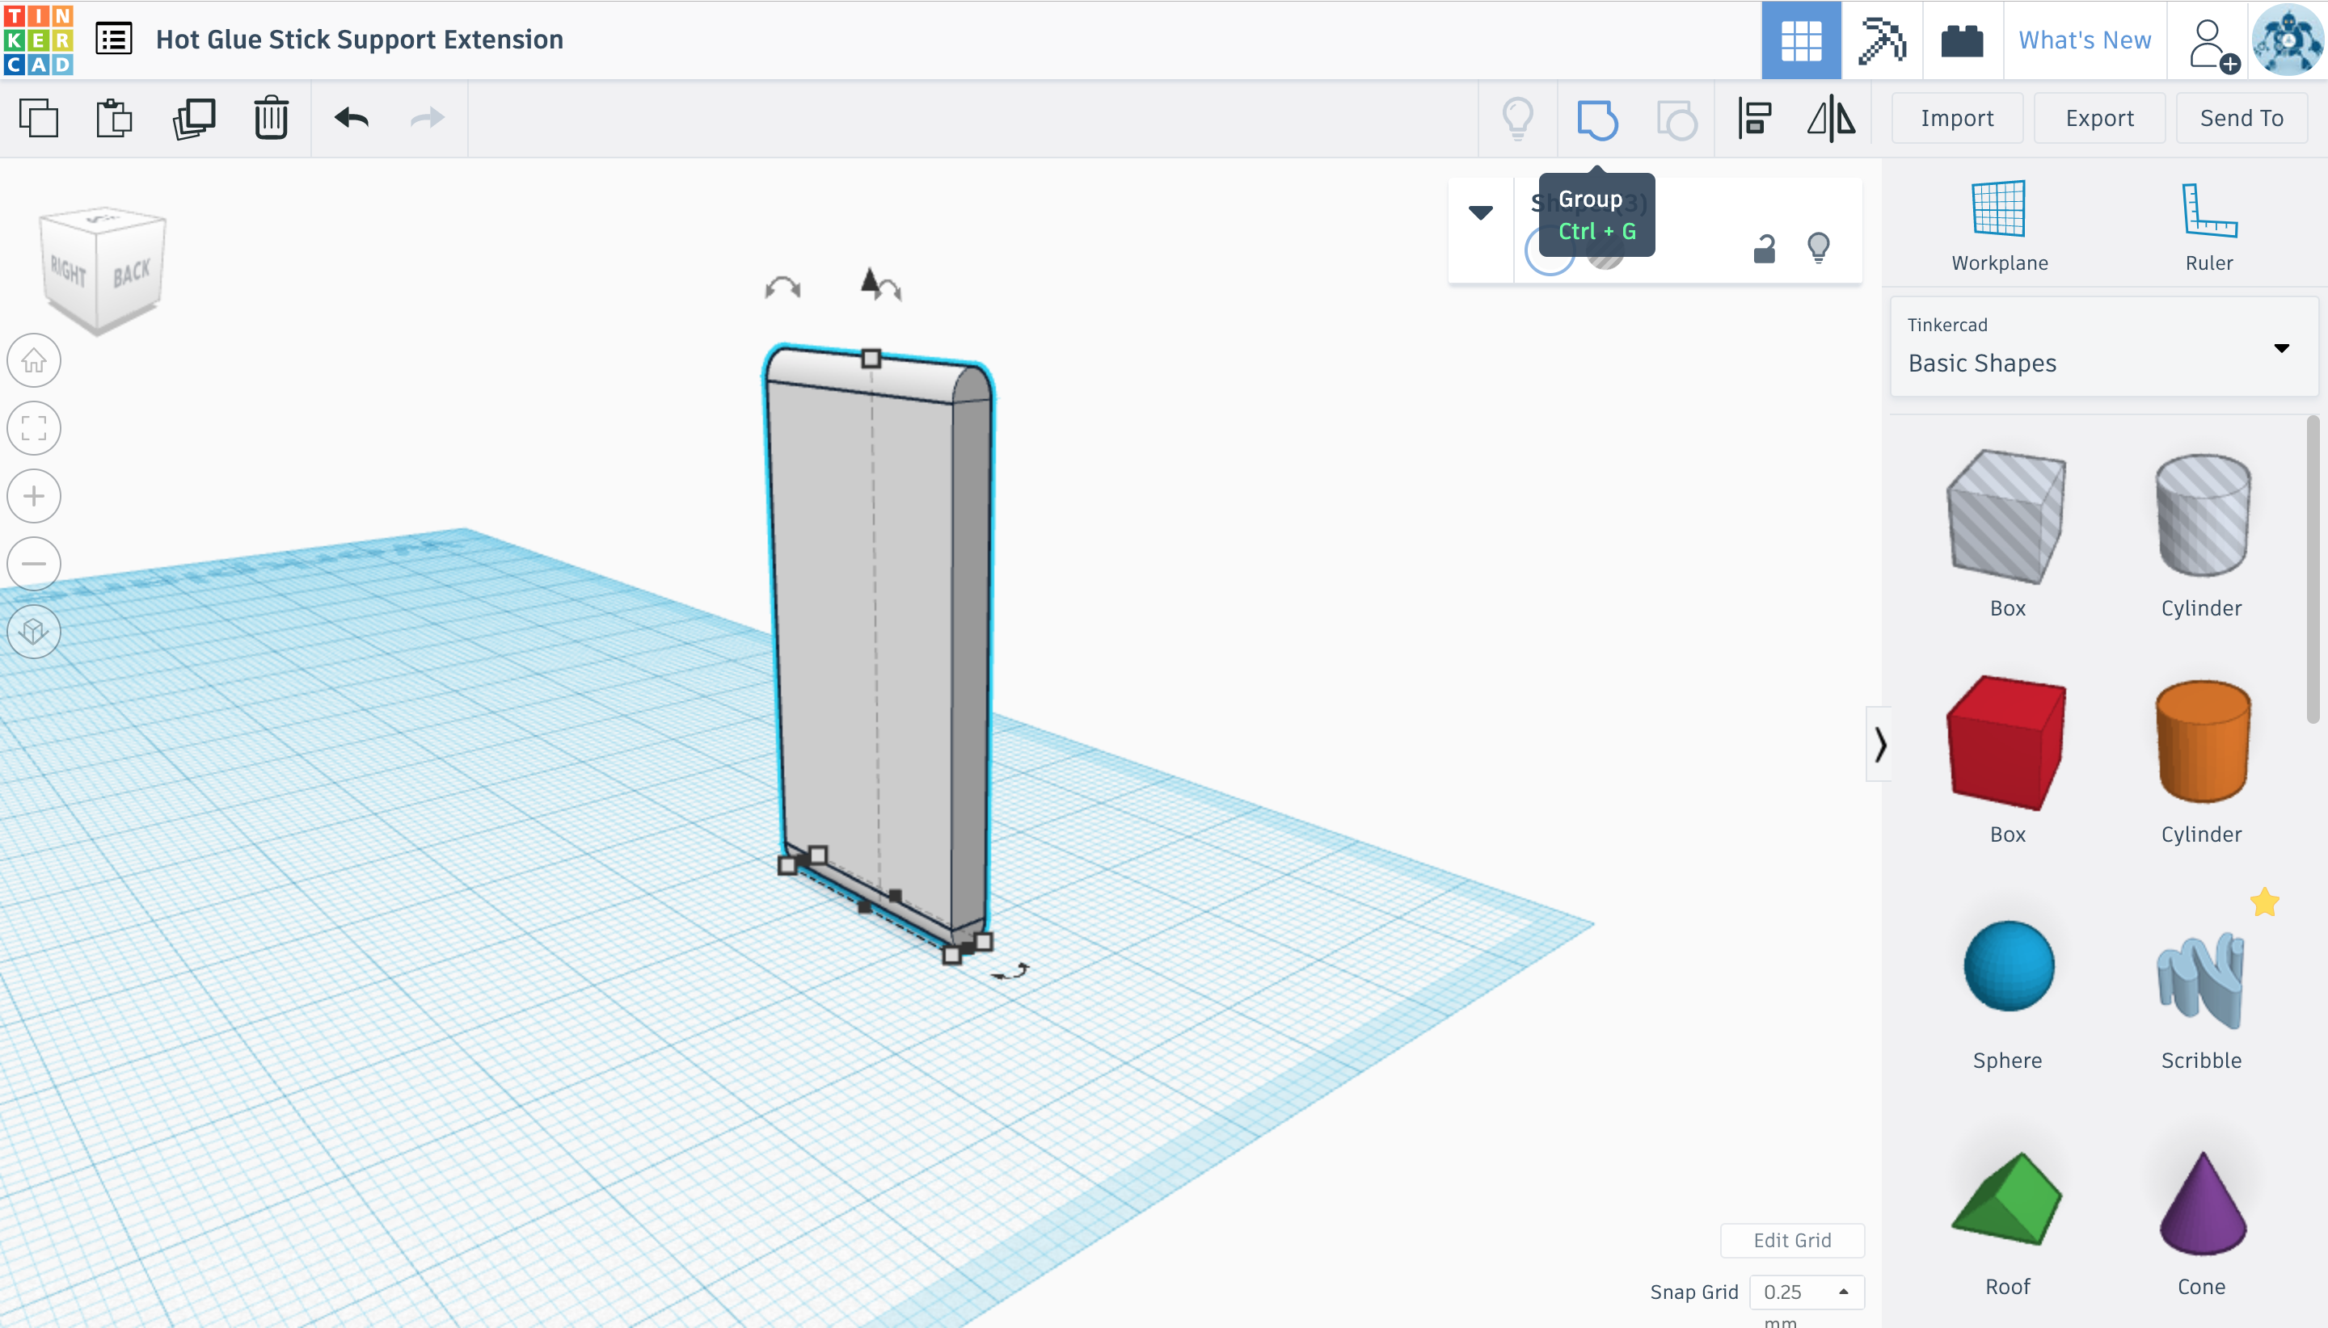This screenshot has height=1328, width=2328.
Task: Click the Group shapes icon
Action: click(1596, 119)
